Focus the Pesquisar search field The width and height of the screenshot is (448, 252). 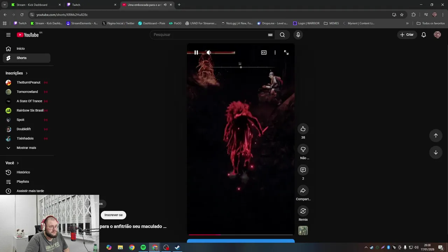(x=209, y=35)
